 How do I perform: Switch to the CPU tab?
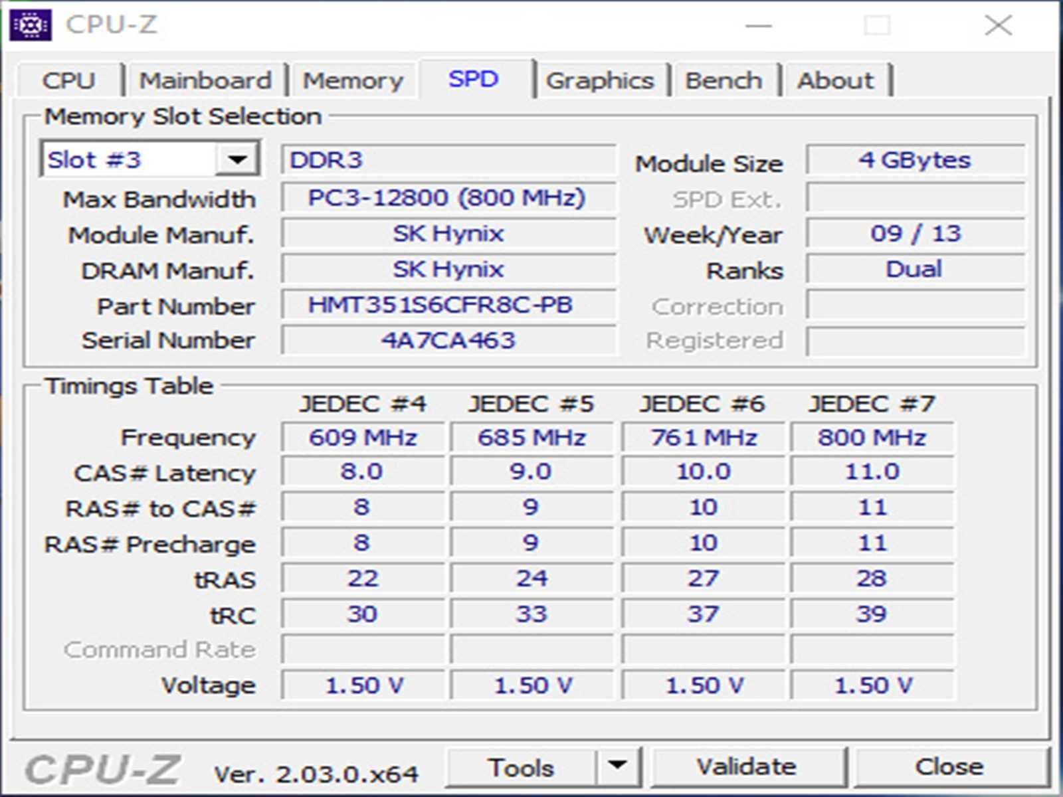click(69, 80)
